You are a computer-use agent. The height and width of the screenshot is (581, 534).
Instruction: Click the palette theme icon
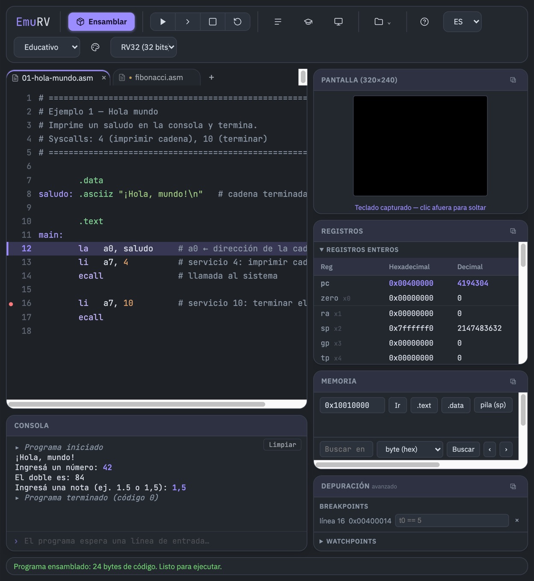[x=95, y=47]
